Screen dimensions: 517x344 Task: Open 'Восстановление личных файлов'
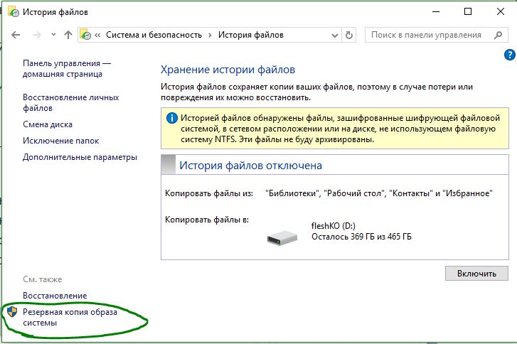click(71, 102)
